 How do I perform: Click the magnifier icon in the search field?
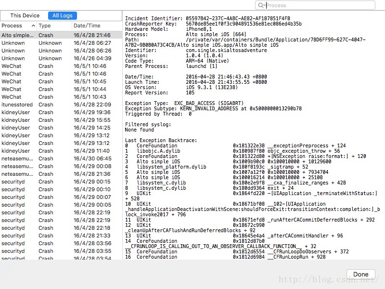click(x=261, y=5)
